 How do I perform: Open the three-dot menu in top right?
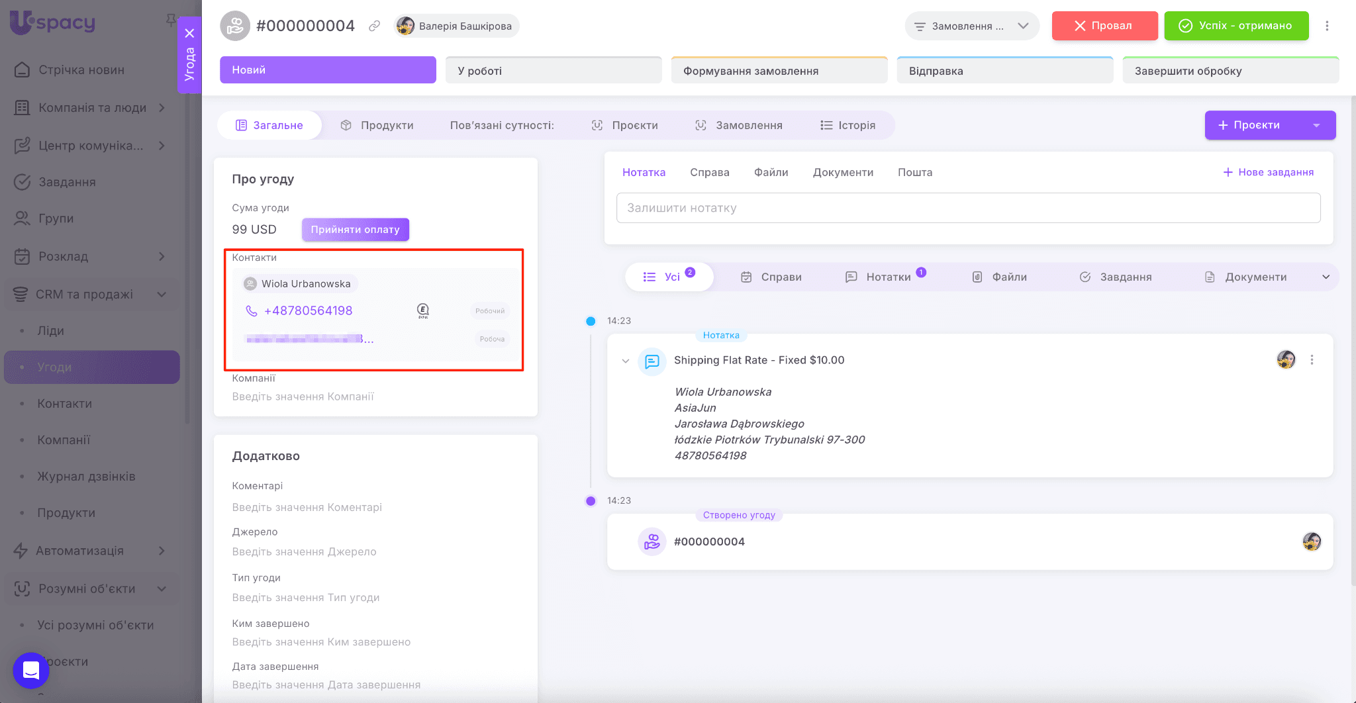coord(1327,26)
